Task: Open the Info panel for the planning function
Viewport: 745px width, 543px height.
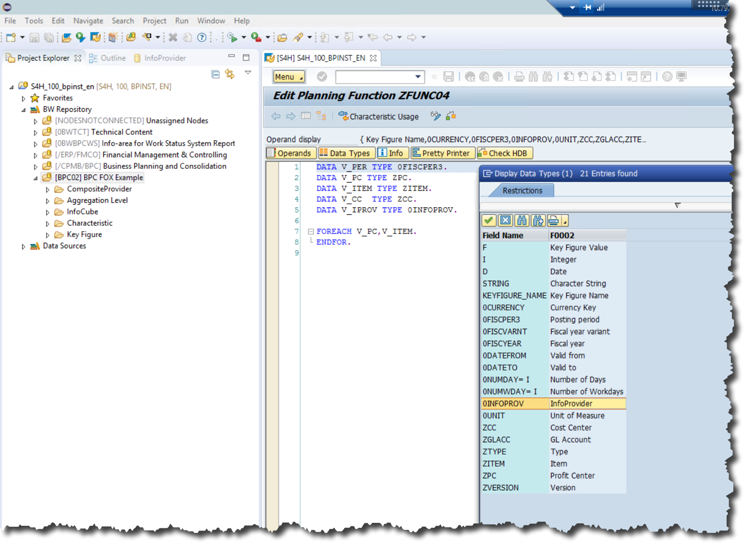Action: tap(393, 153)
